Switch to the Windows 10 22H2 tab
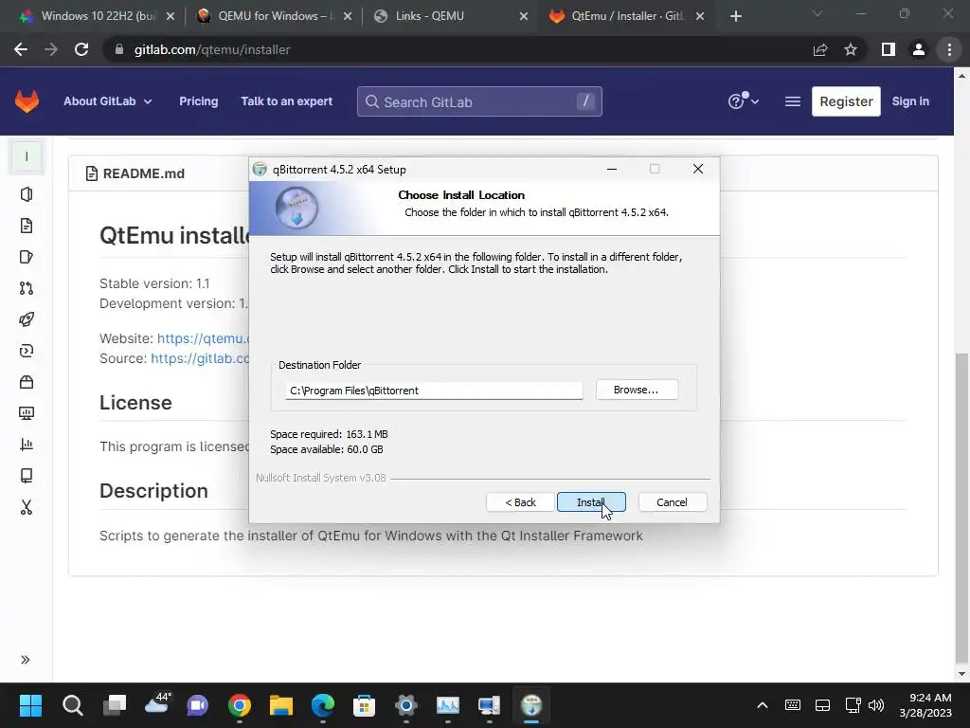Image resolution: width=970 pixels, height=728 pixels. [x=98, y=16]
